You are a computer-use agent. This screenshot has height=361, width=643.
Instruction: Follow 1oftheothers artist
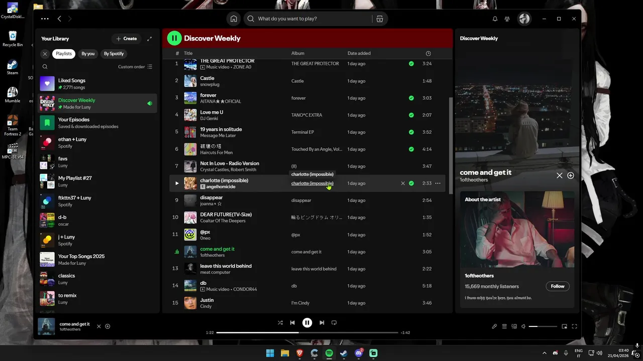click(558, 286)
